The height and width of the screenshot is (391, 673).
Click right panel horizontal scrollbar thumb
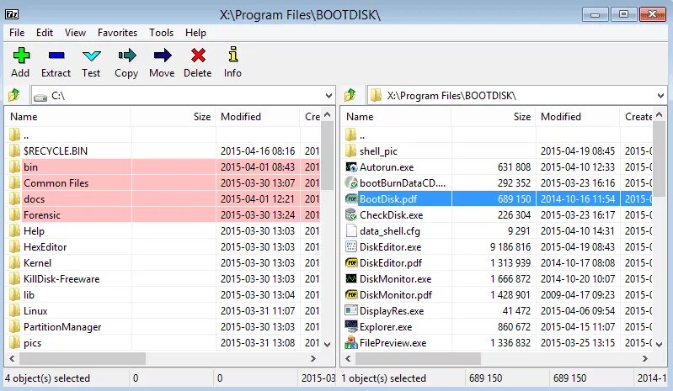click(x=418, y=358)
